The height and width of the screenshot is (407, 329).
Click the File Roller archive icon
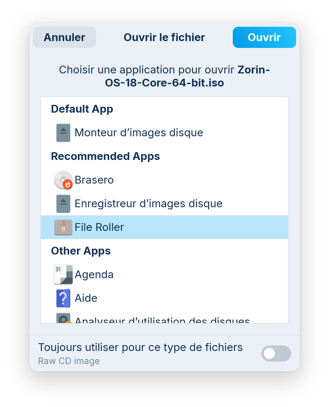pyautogui.click(x=63, y=227)
